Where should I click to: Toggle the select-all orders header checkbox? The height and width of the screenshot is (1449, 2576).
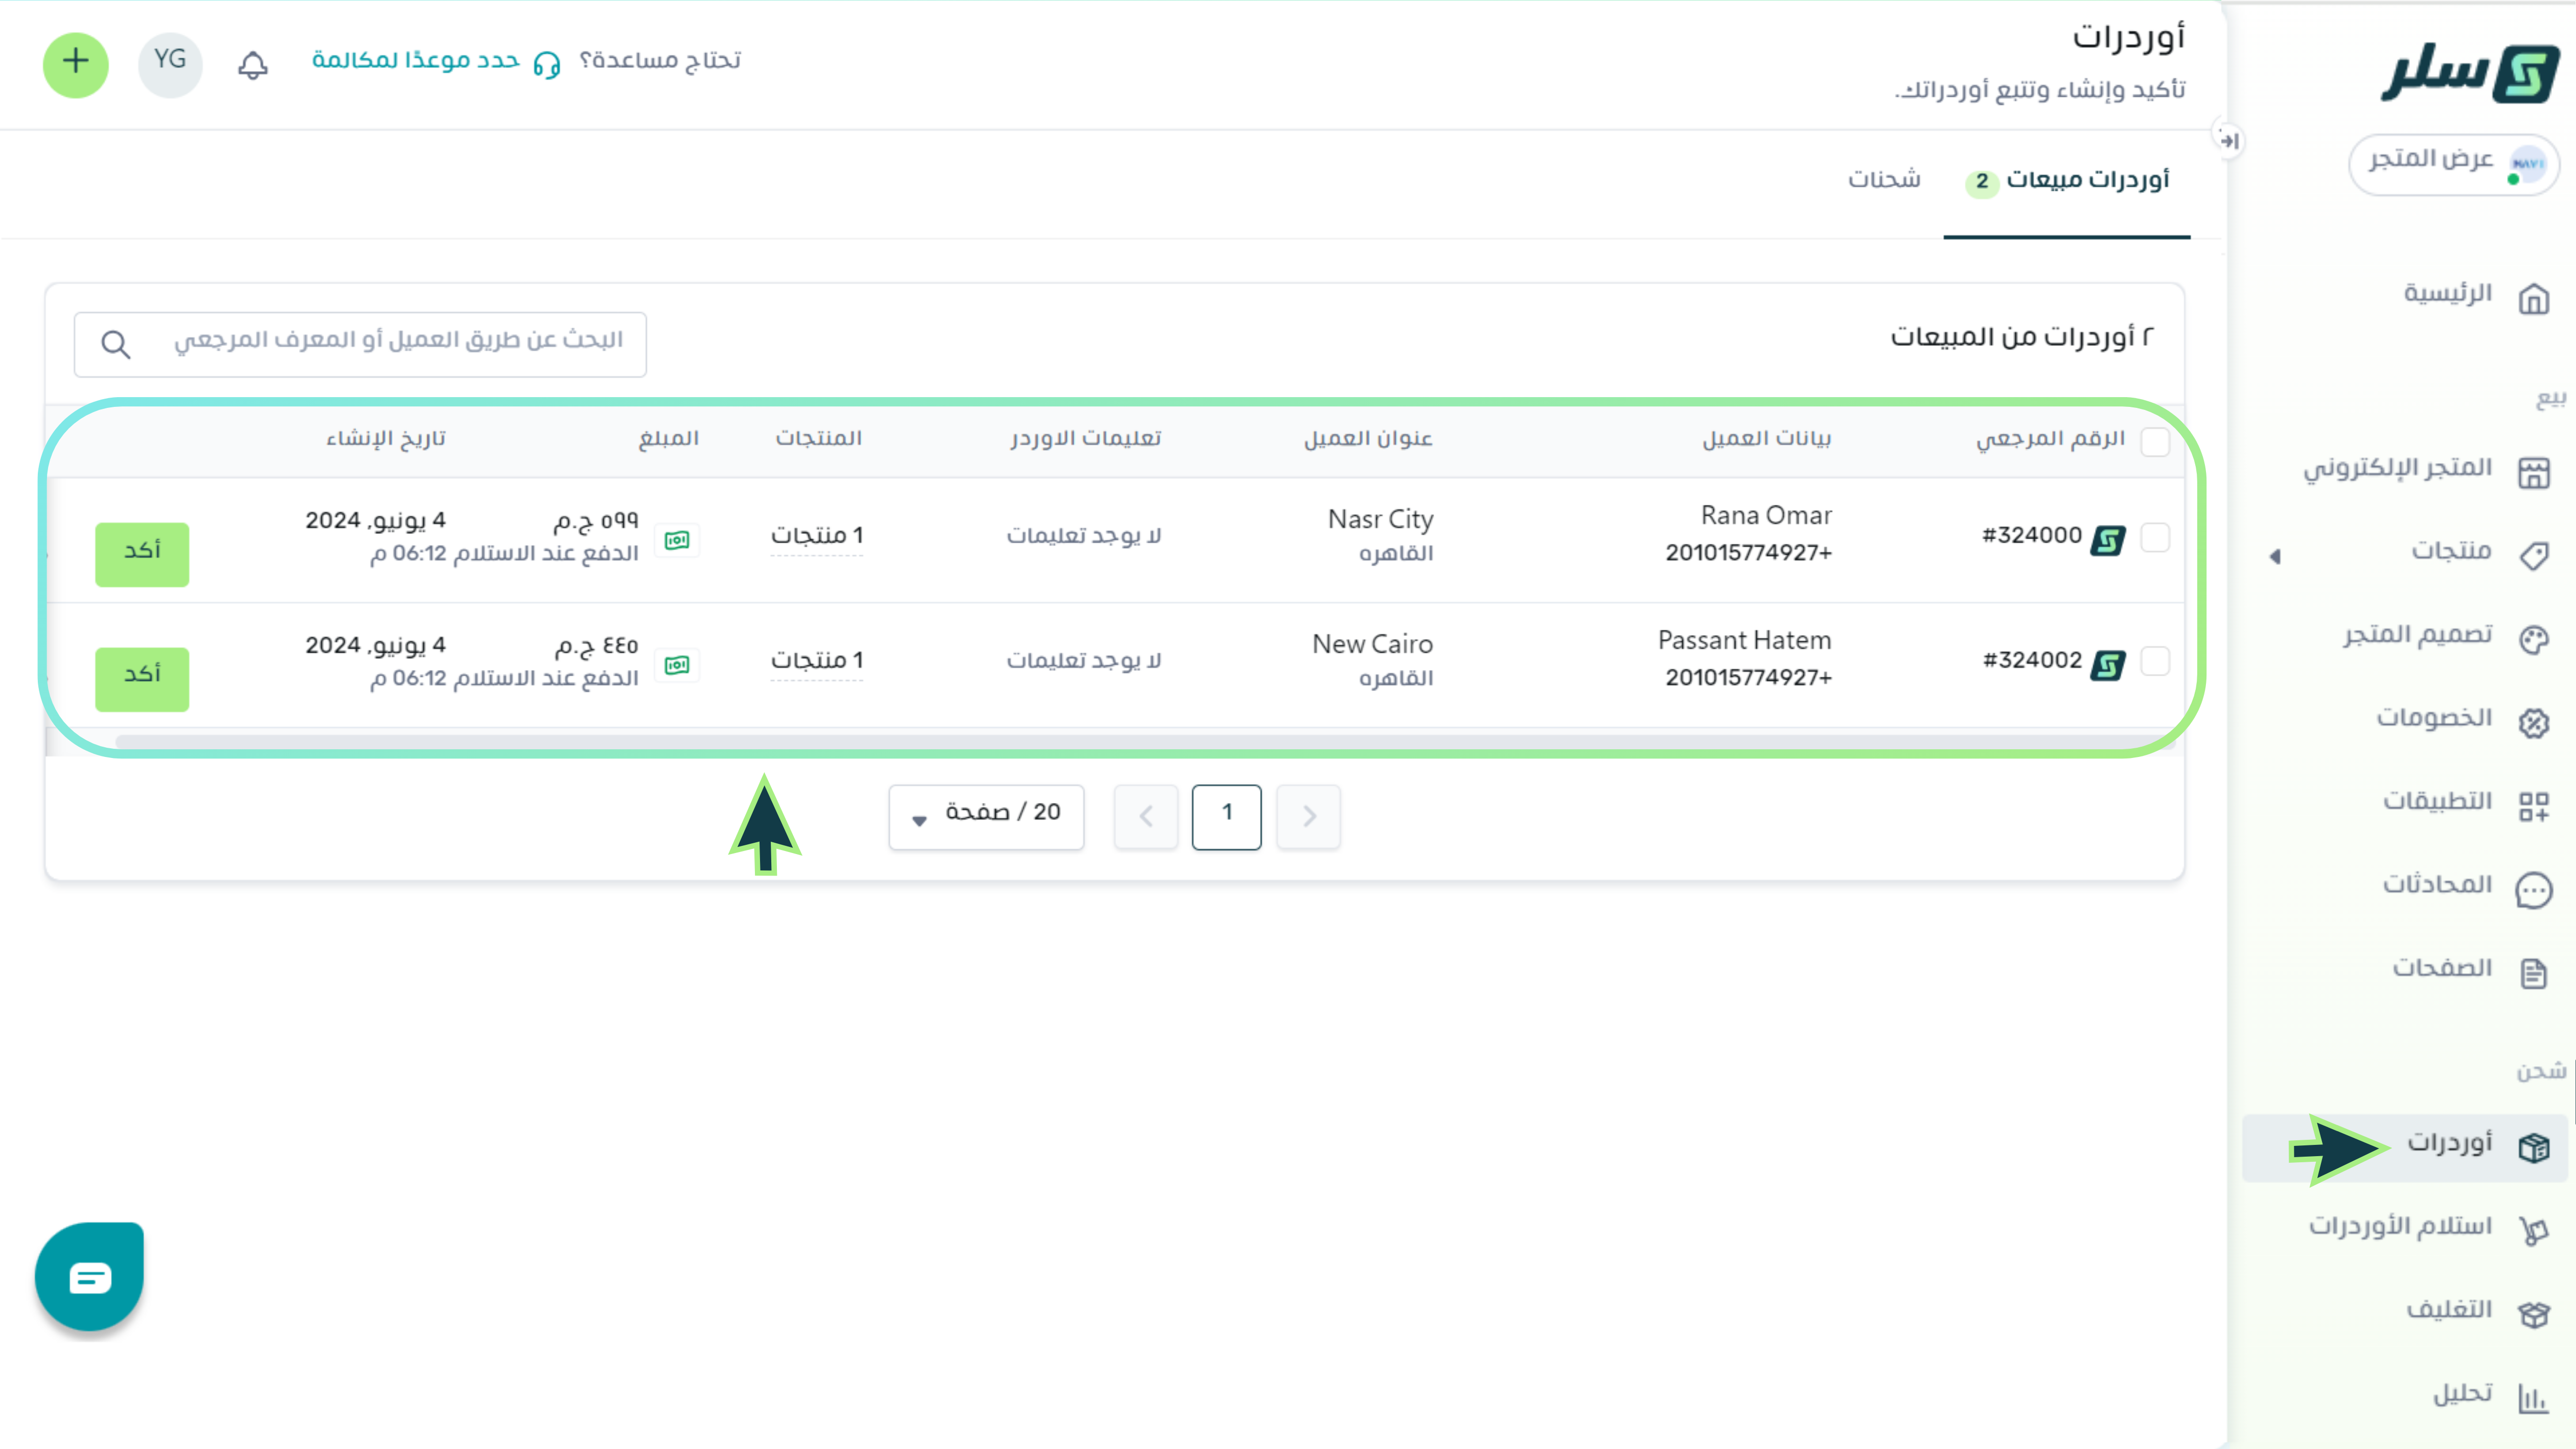pyautogui.click(x=2155, y=441)
